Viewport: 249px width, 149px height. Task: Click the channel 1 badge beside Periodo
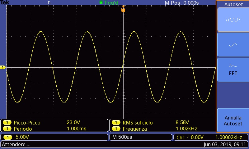(7, 129)
